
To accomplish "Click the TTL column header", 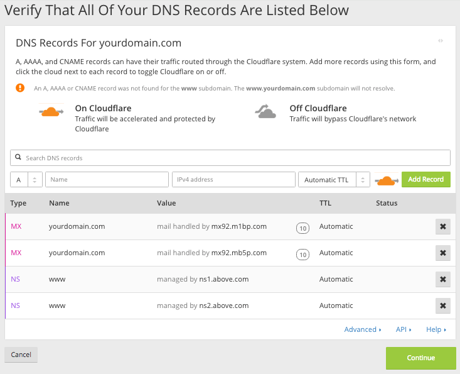I will [x=325, y=203].
